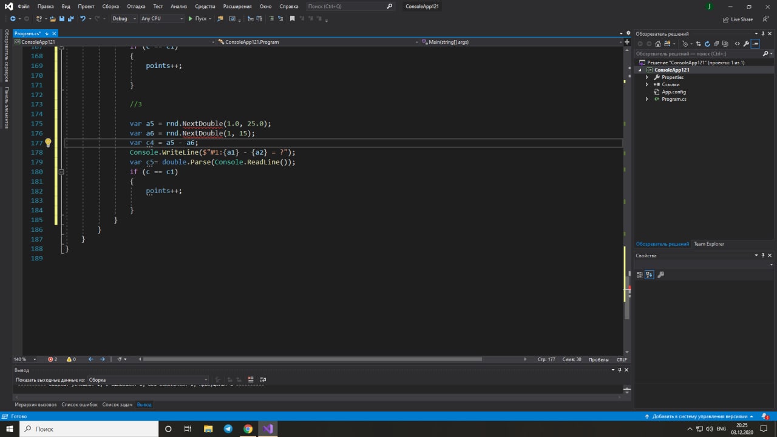Screen dimensions: 777x437
Task: Toggle Preview Selected Items in Solution Explorer
Action: tap(755, 44)
